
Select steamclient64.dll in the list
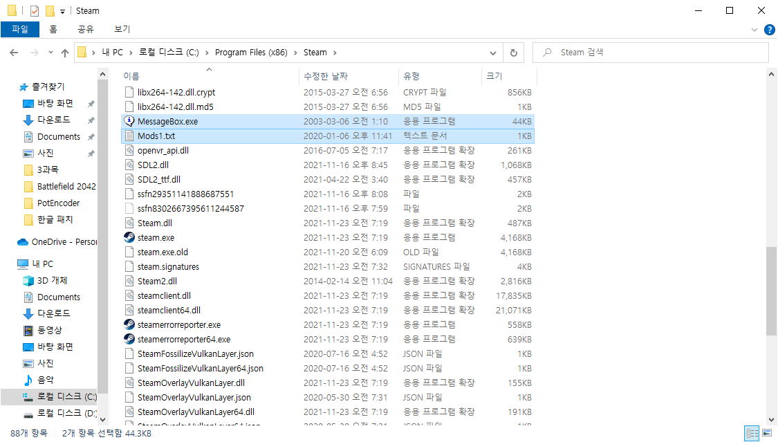pos(169,310)
